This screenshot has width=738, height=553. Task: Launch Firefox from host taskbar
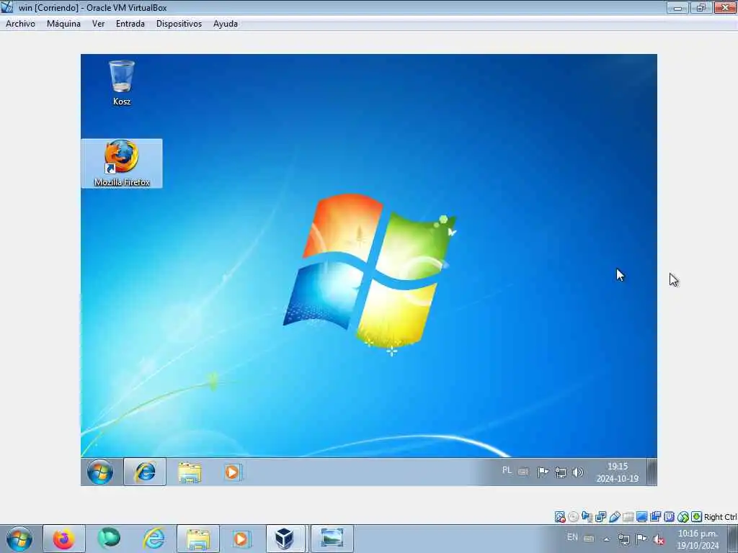63,539
